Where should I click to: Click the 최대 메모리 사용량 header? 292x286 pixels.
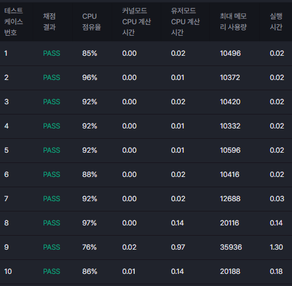click(233, 22)
